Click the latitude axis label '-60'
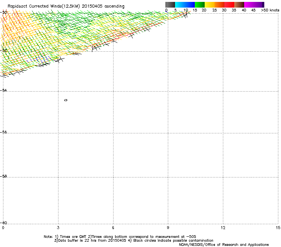281x247 pixels. click(x=3, y=223)
